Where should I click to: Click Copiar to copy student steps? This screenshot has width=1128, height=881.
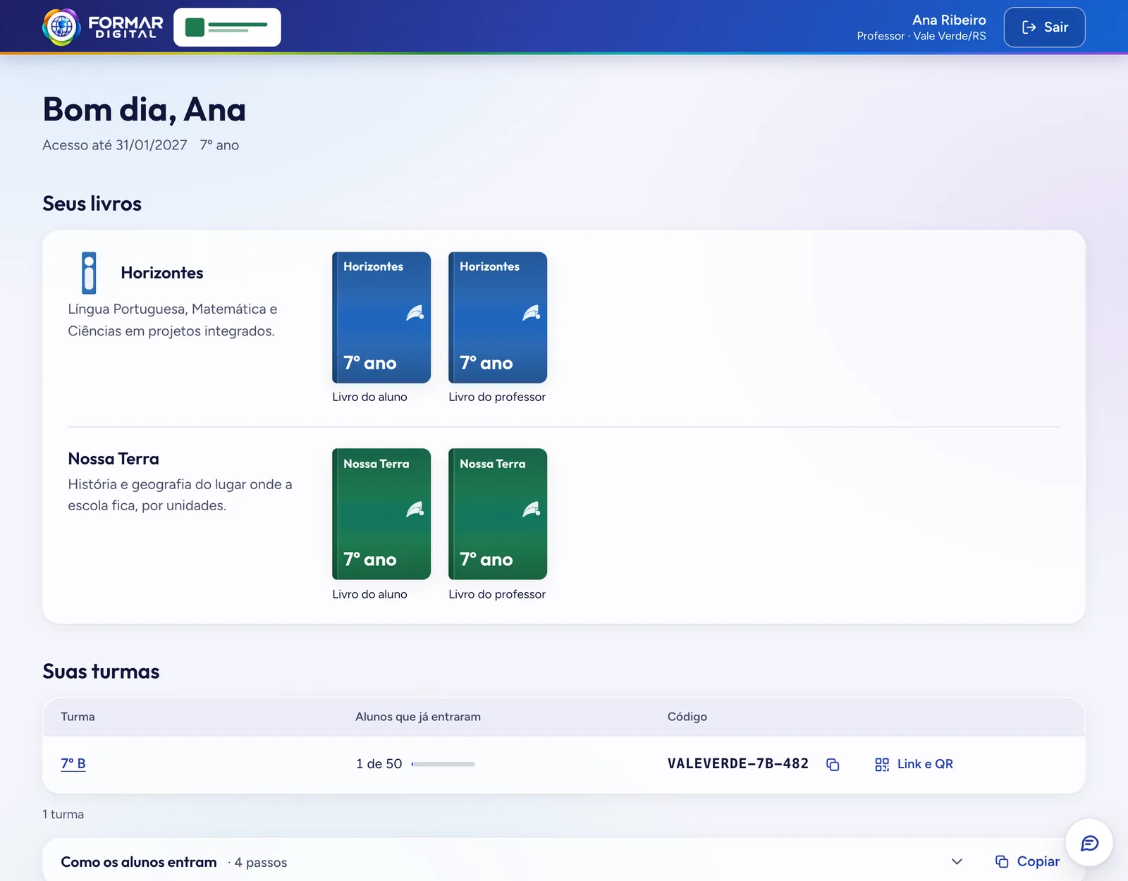click(1027, 861)
